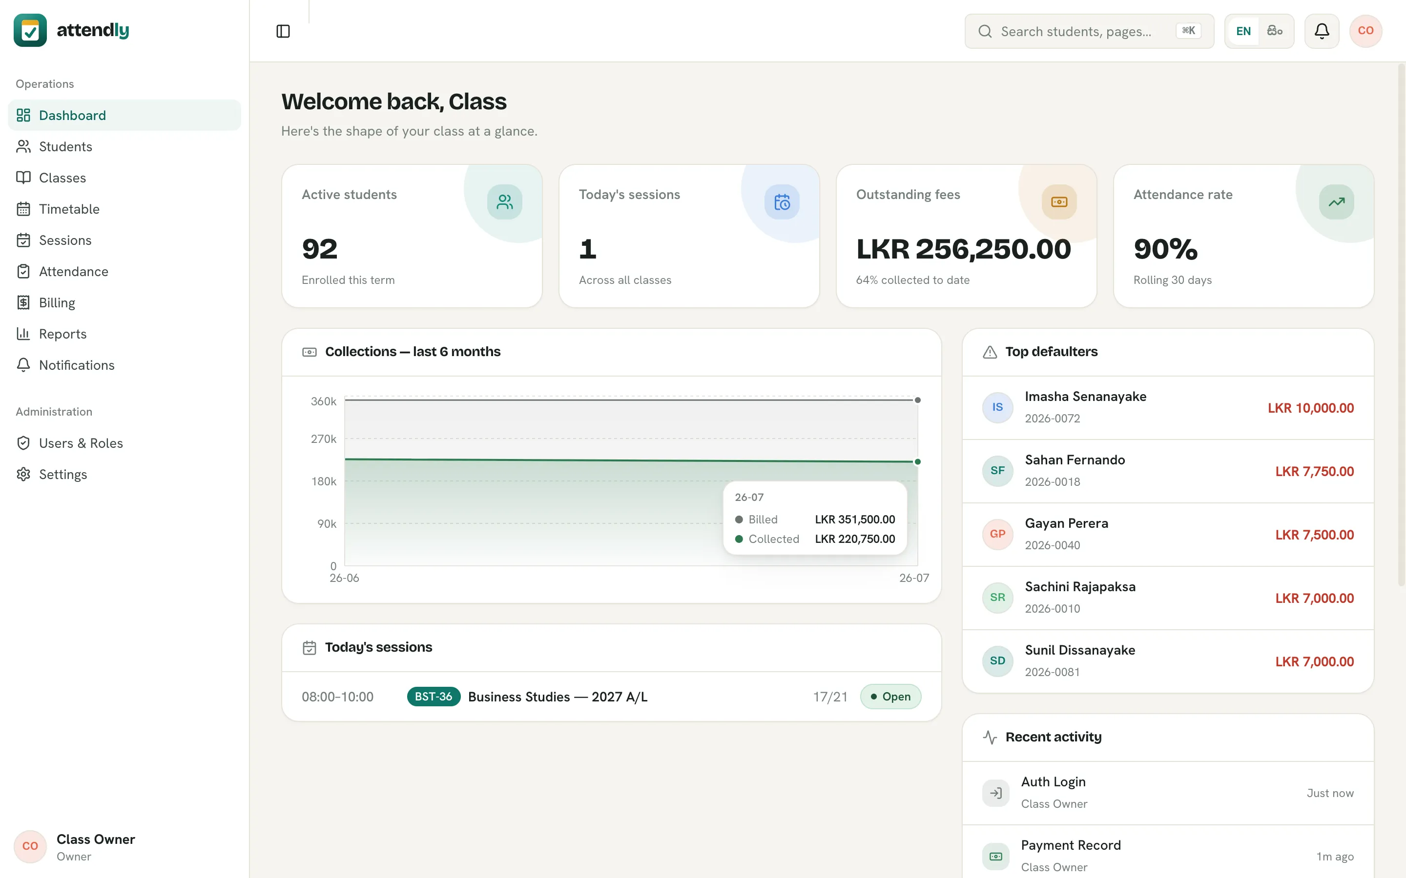
Task: Open notifications via the bell icon
Action: click(x=1322, y=31)
